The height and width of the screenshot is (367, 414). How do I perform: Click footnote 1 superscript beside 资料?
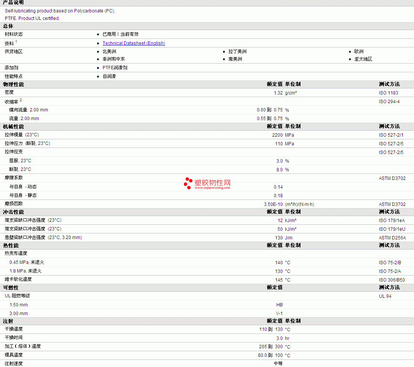click(17, 42)
